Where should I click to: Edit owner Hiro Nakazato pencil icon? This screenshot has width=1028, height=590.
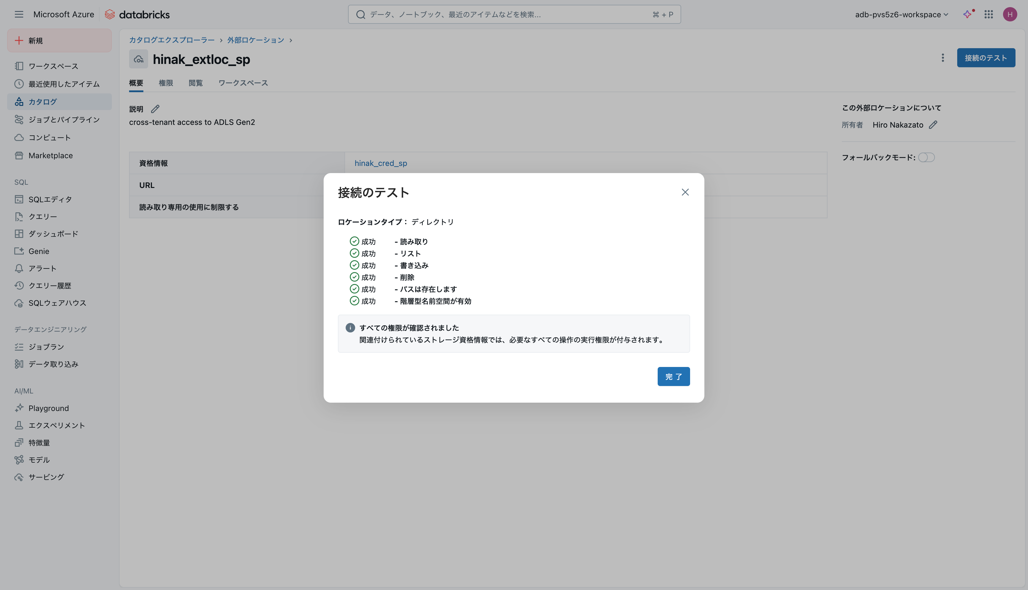933,125
